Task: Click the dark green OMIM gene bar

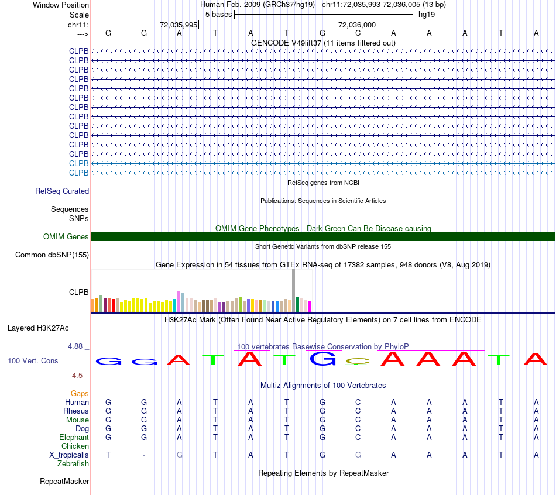Action: point(323,237)
